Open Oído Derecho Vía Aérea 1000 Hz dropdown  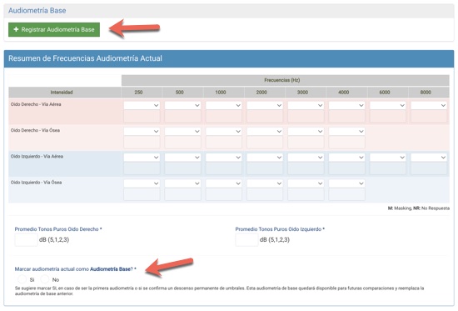[x=224, y=105]
